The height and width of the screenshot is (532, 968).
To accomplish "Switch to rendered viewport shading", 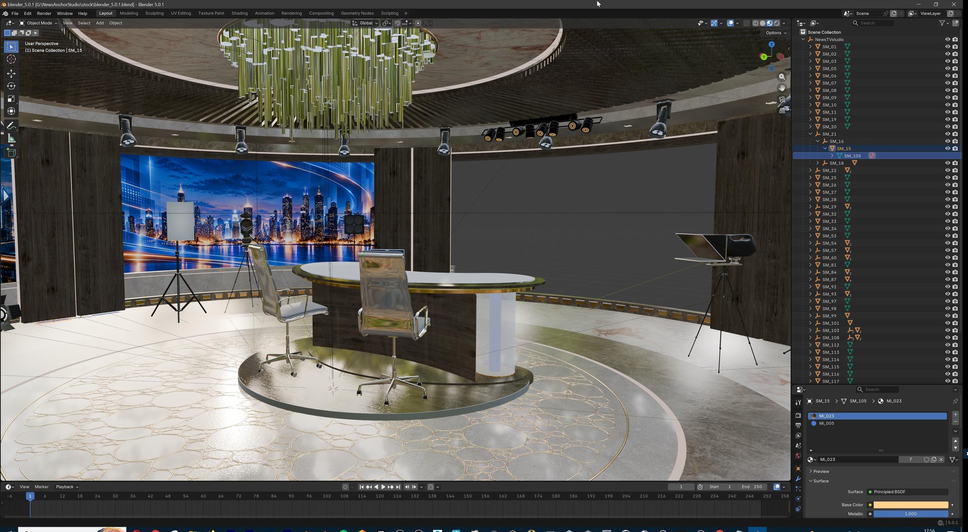I will pyautogui.click(x=776, y=23).
